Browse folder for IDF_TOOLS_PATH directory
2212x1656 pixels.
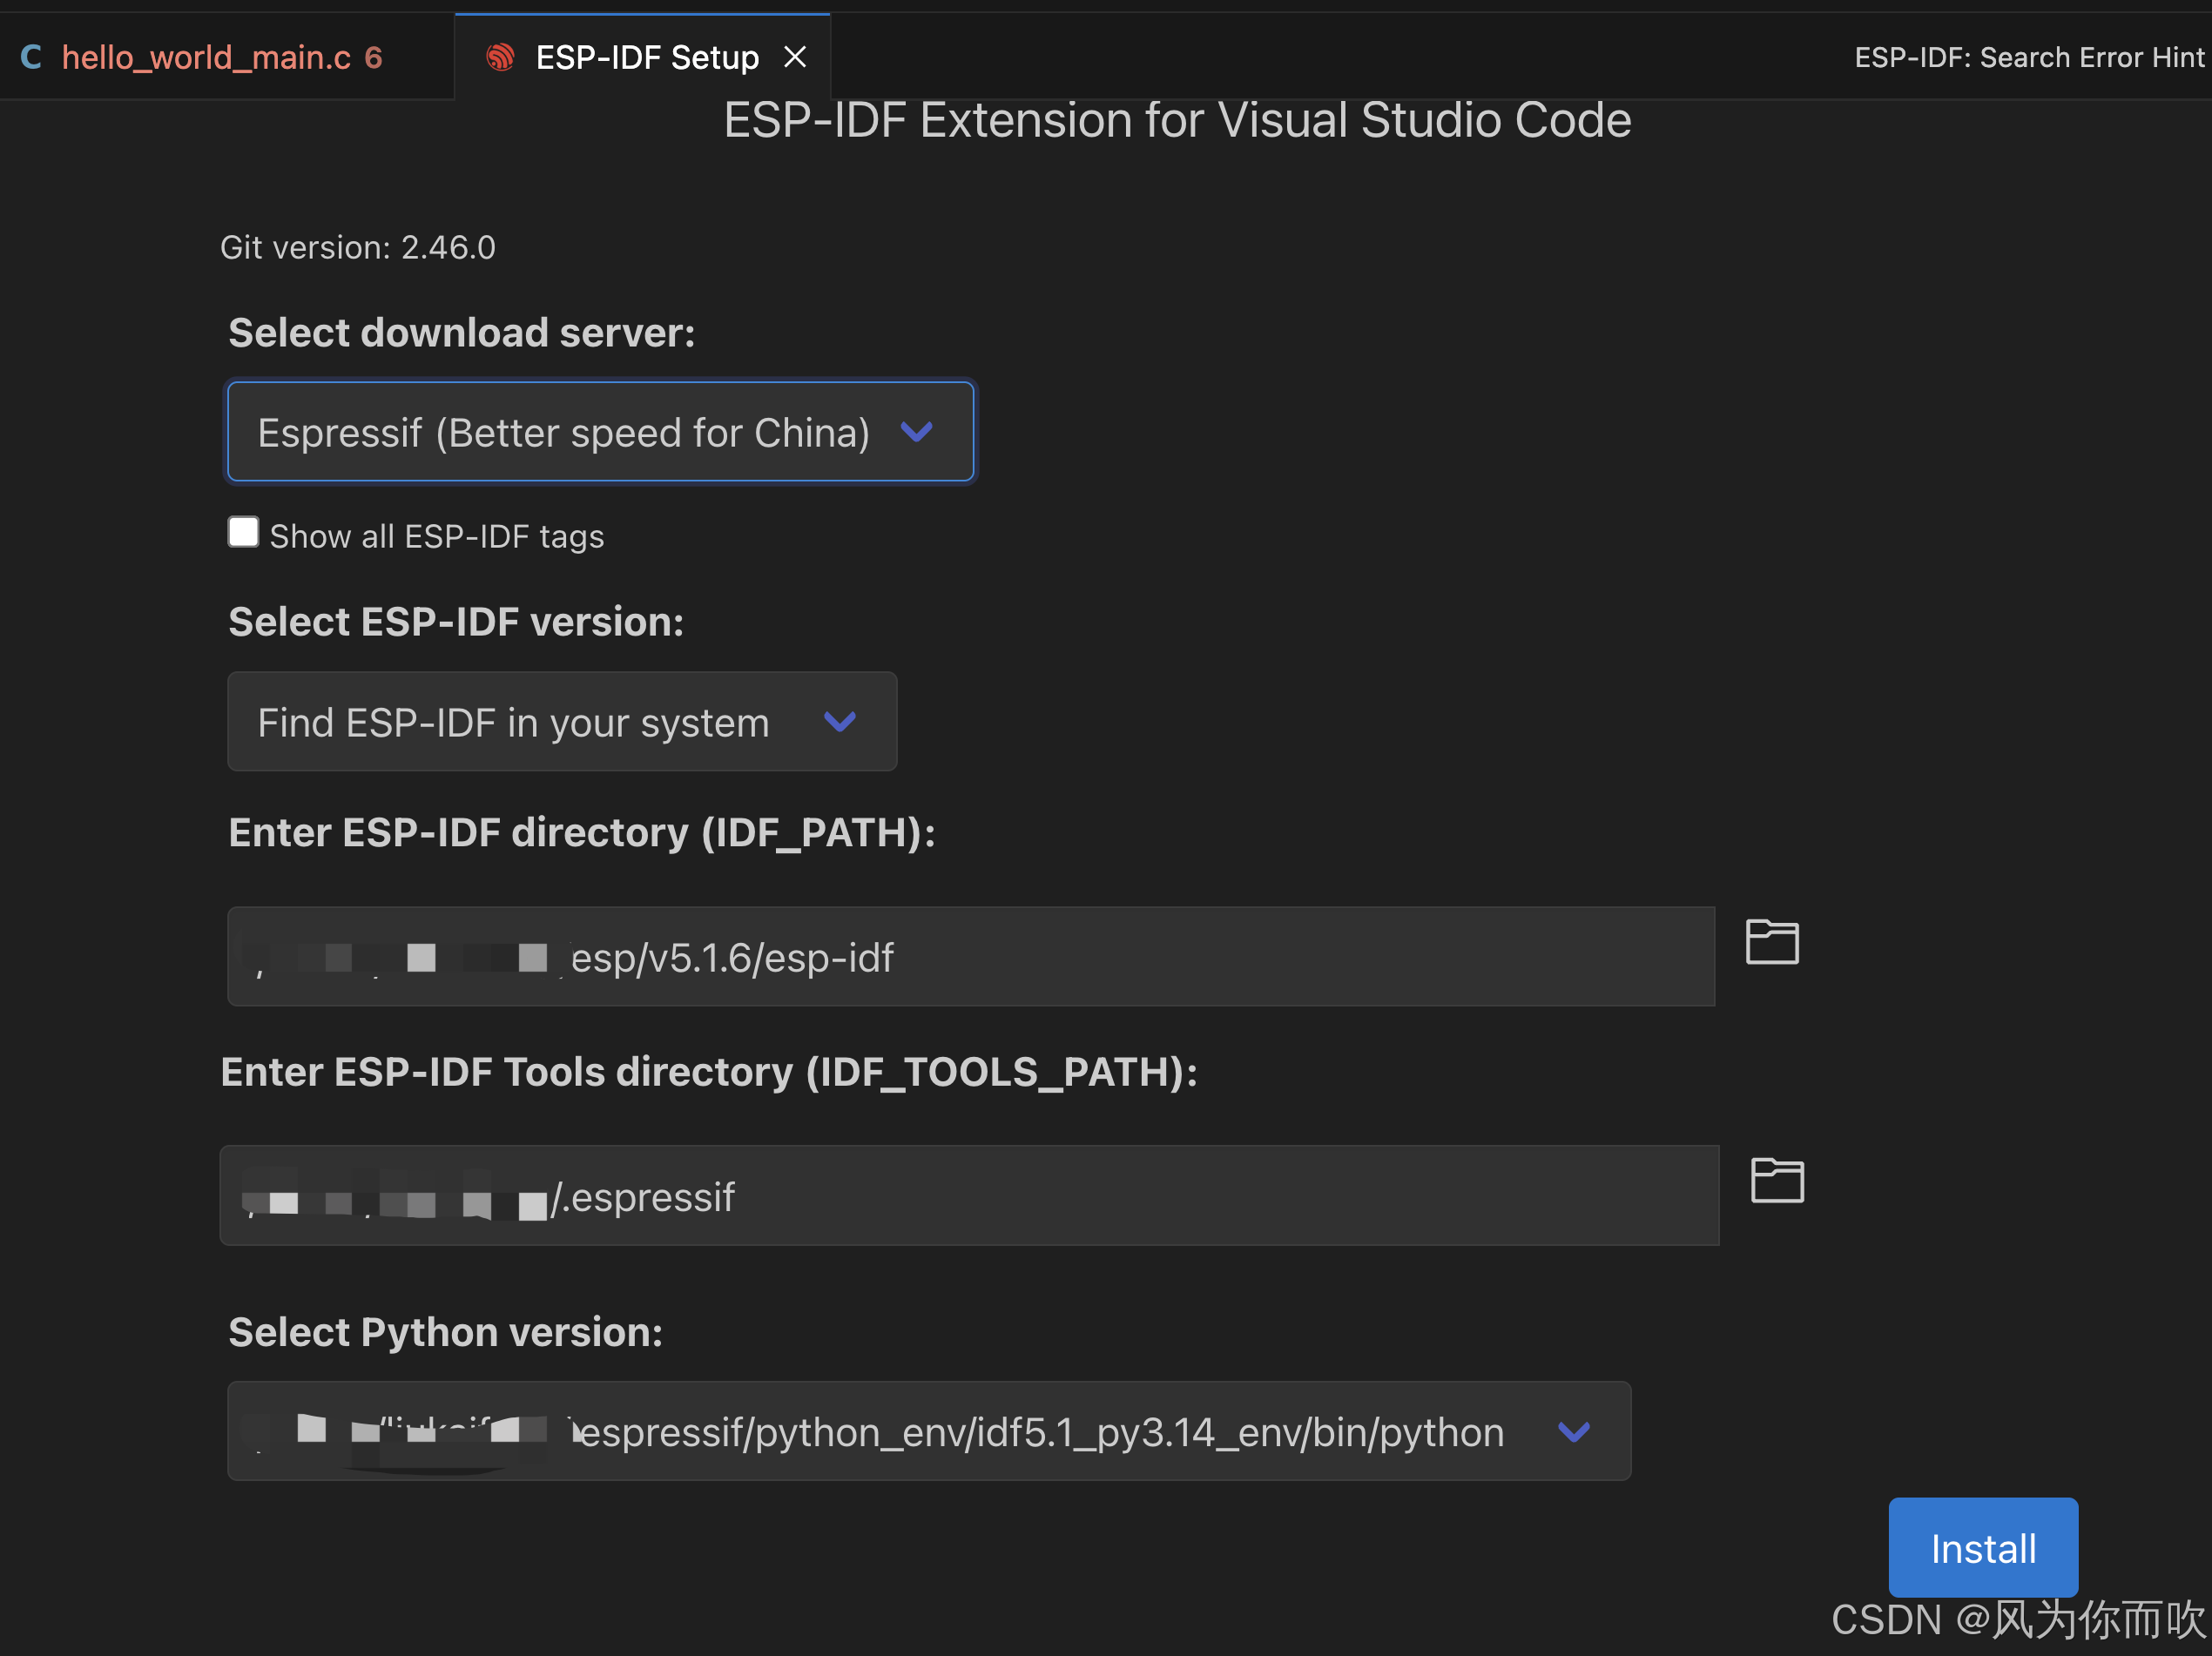1776,1181
